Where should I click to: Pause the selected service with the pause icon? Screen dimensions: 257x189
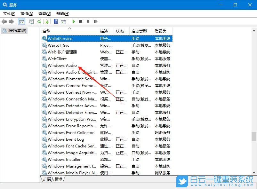88,21
